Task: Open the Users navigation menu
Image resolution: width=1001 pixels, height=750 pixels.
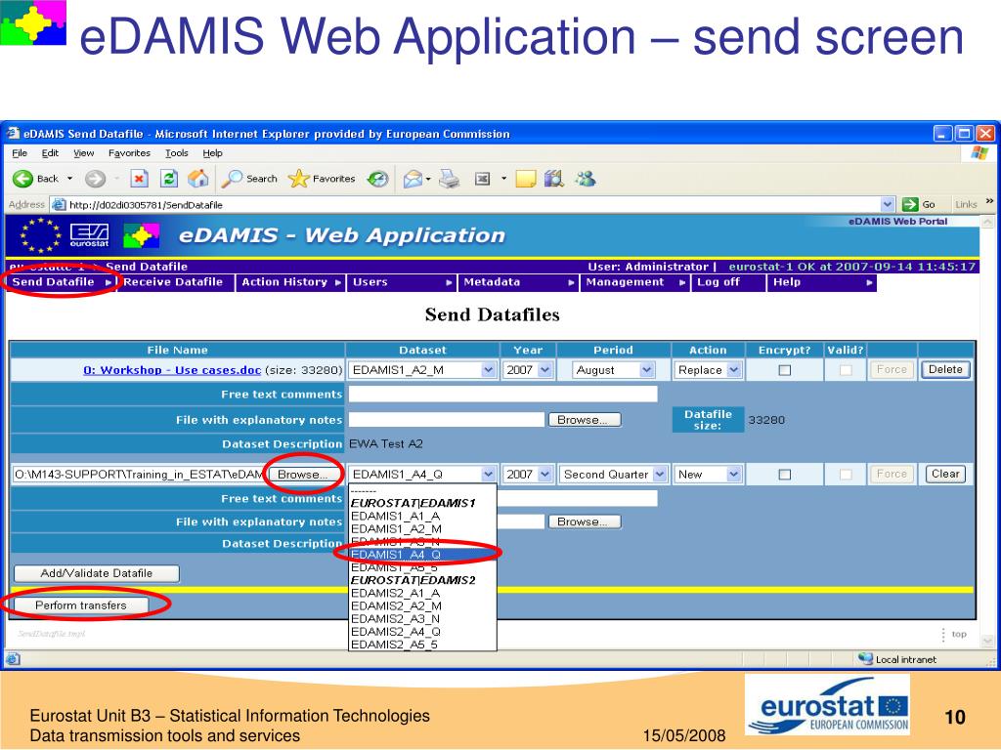Action: 402,282
